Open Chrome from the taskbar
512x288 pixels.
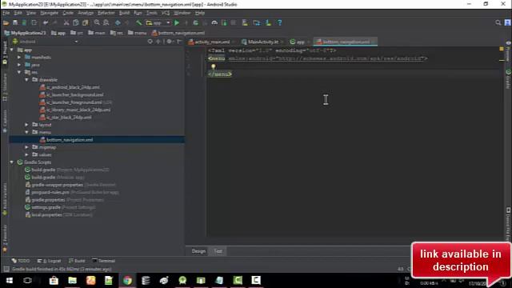(x=127, y=281)
